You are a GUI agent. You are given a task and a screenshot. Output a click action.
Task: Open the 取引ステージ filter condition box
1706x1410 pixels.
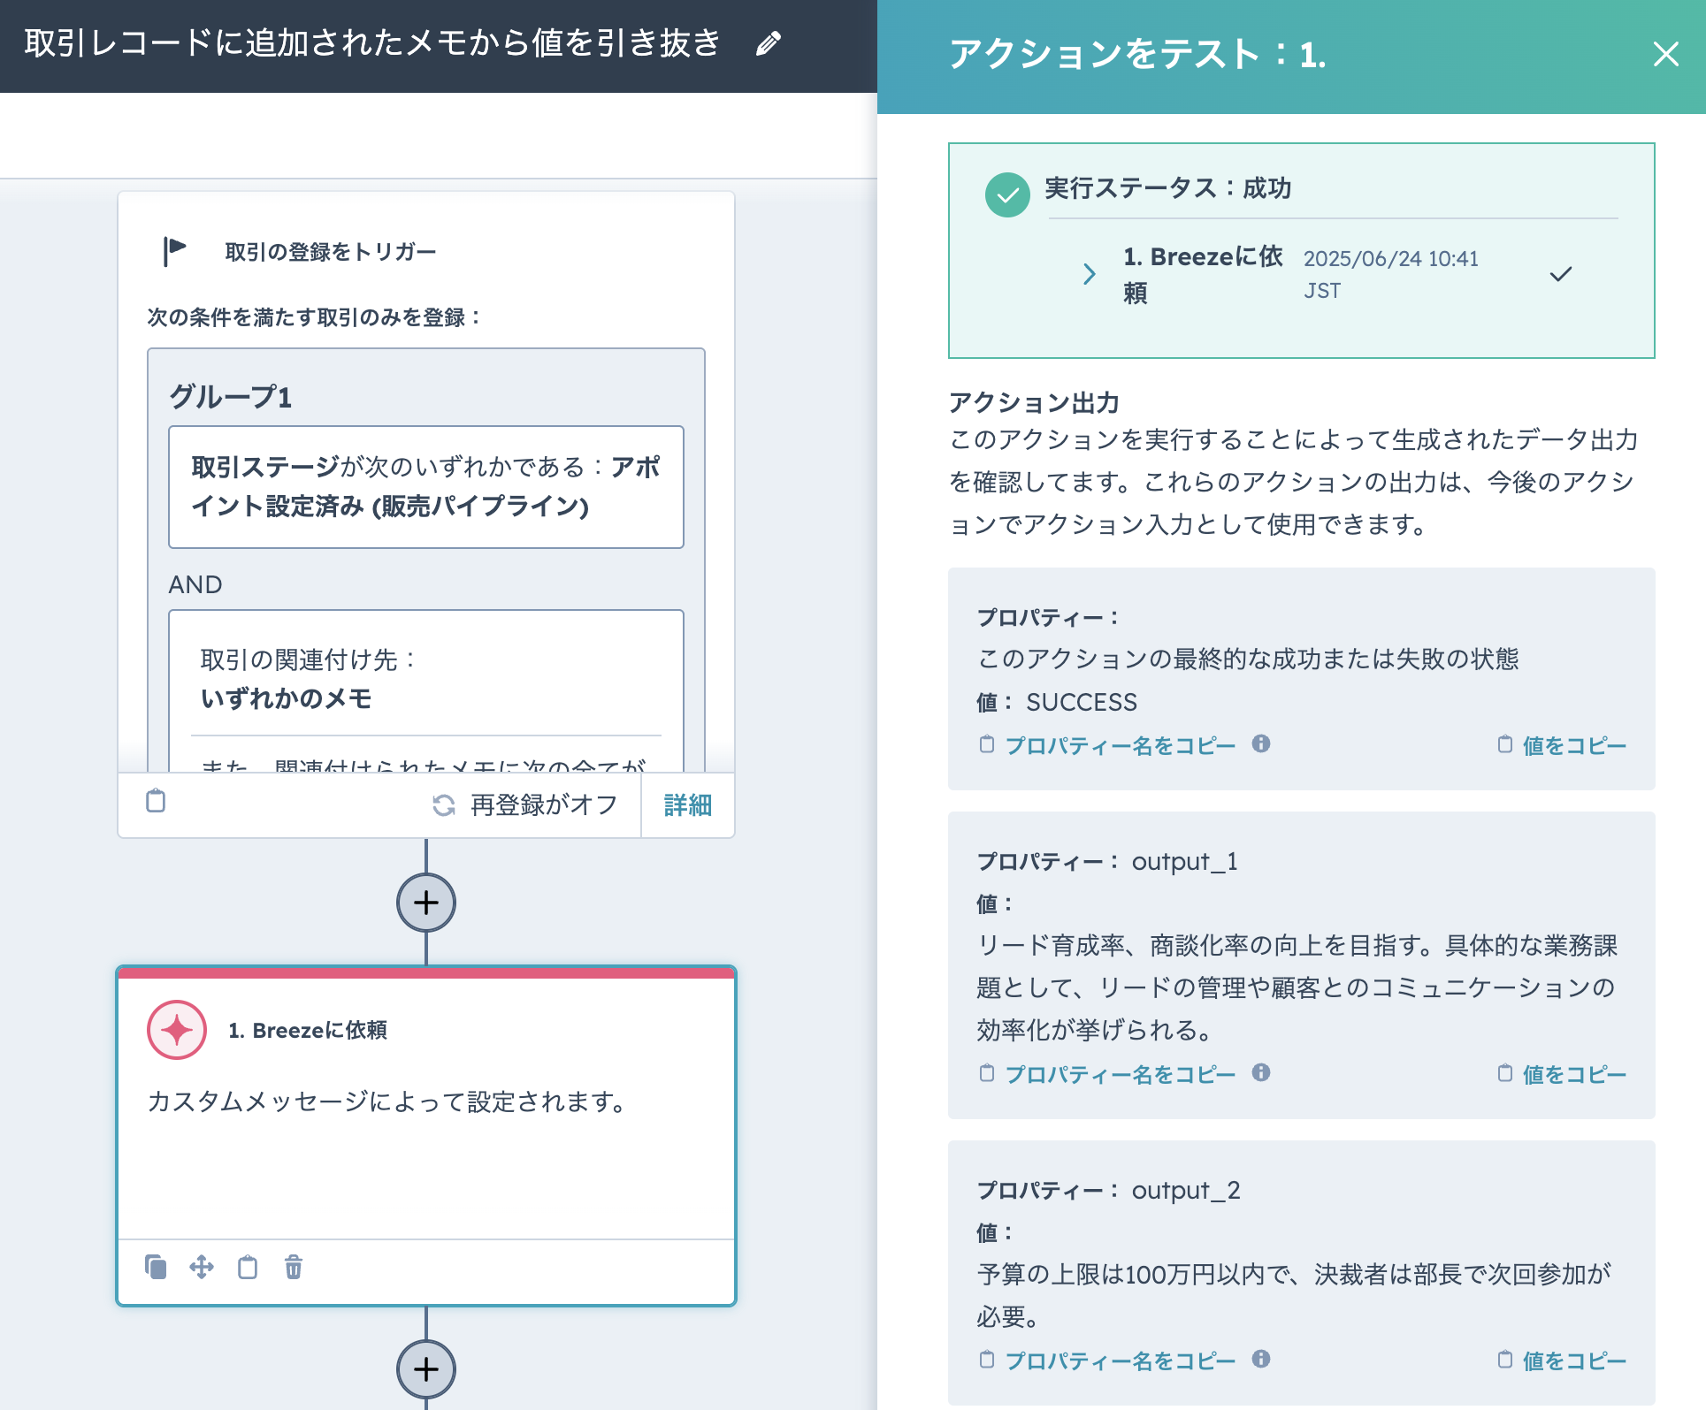pos(426,487)
